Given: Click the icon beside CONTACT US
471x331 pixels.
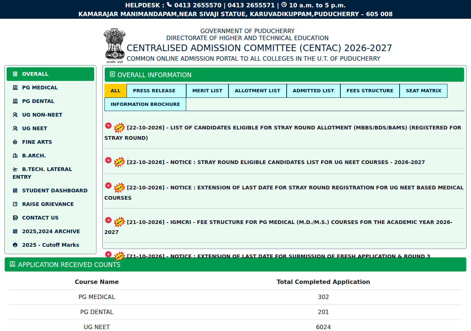Looking at the screenshot, I should [x=15, y=218].
